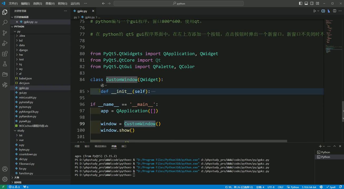Expand the folded __init__ method at line 85
The image size is (344, 189).
pyautogui.click(x=88, y=91)
